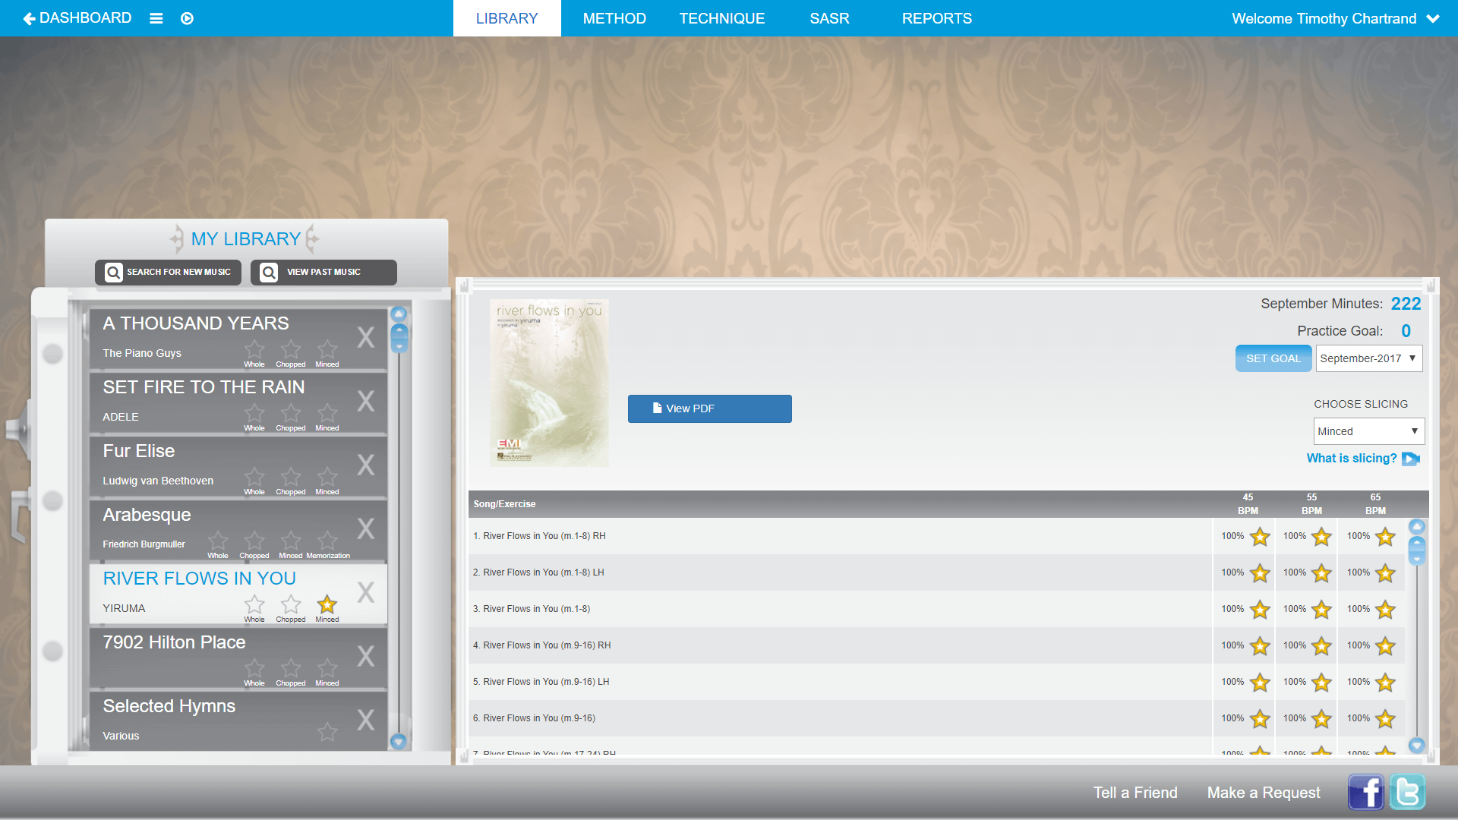Expand the Welcome Timothy Chartrand user menu
Screen dimensions: 1458x820
point(1335,18)
